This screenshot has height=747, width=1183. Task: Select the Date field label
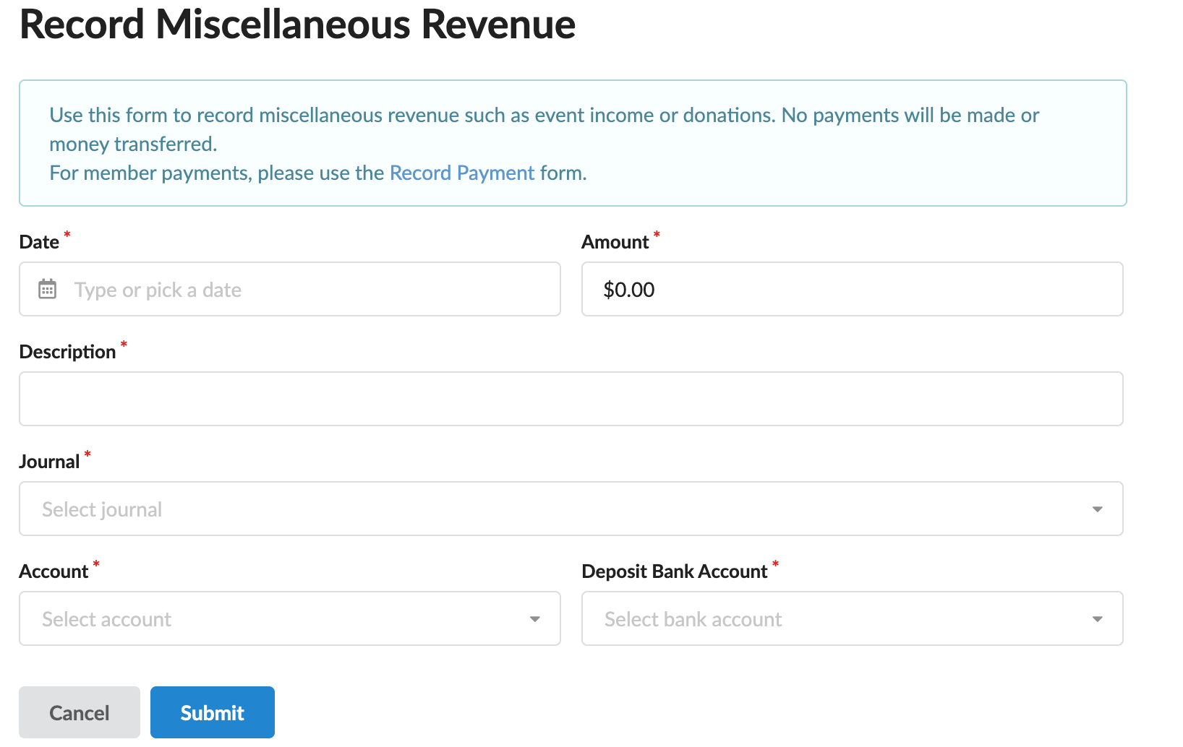click(39, 242)
